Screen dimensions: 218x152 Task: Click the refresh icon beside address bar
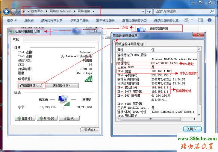point(149,11)
